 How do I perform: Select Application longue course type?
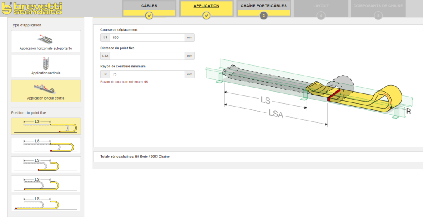(x=46, y=91)
